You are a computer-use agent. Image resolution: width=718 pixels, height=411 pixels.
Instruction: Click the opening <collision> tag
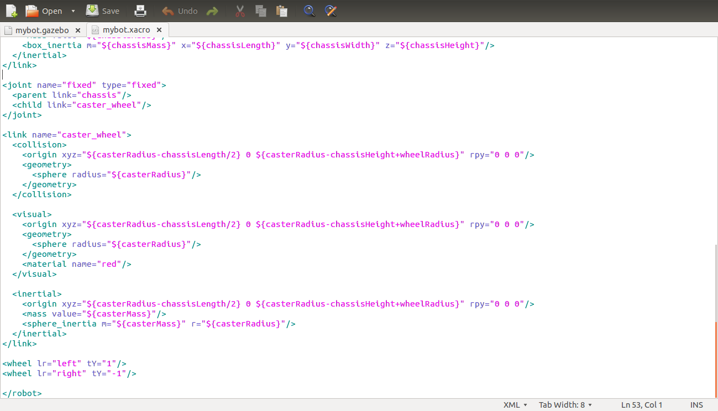[39, 145]
